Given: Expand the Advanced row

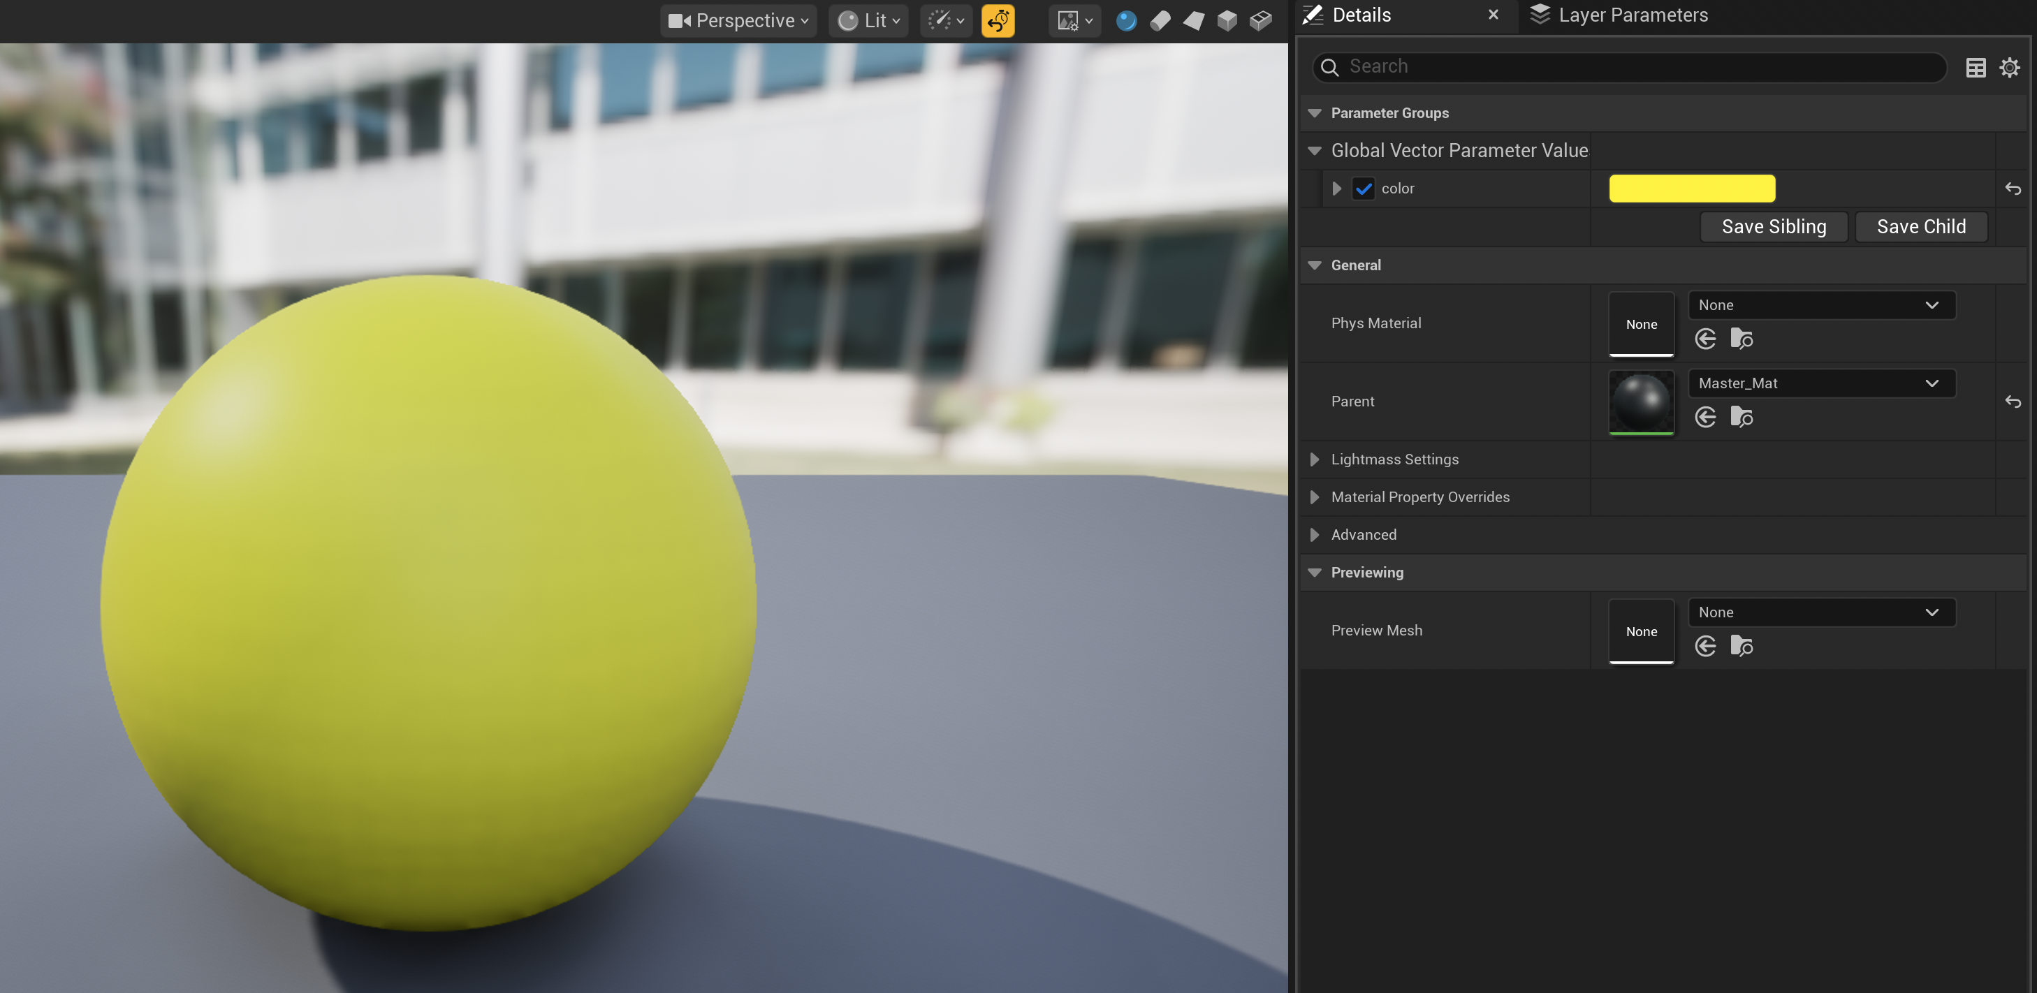Looking at the screenshot, I should (1314, 535).
